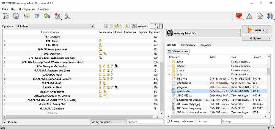Click the data tab Фильтр input field
The height and width of the screenshot is (130, 275).
pyautogui.click(x=246, y=121)
